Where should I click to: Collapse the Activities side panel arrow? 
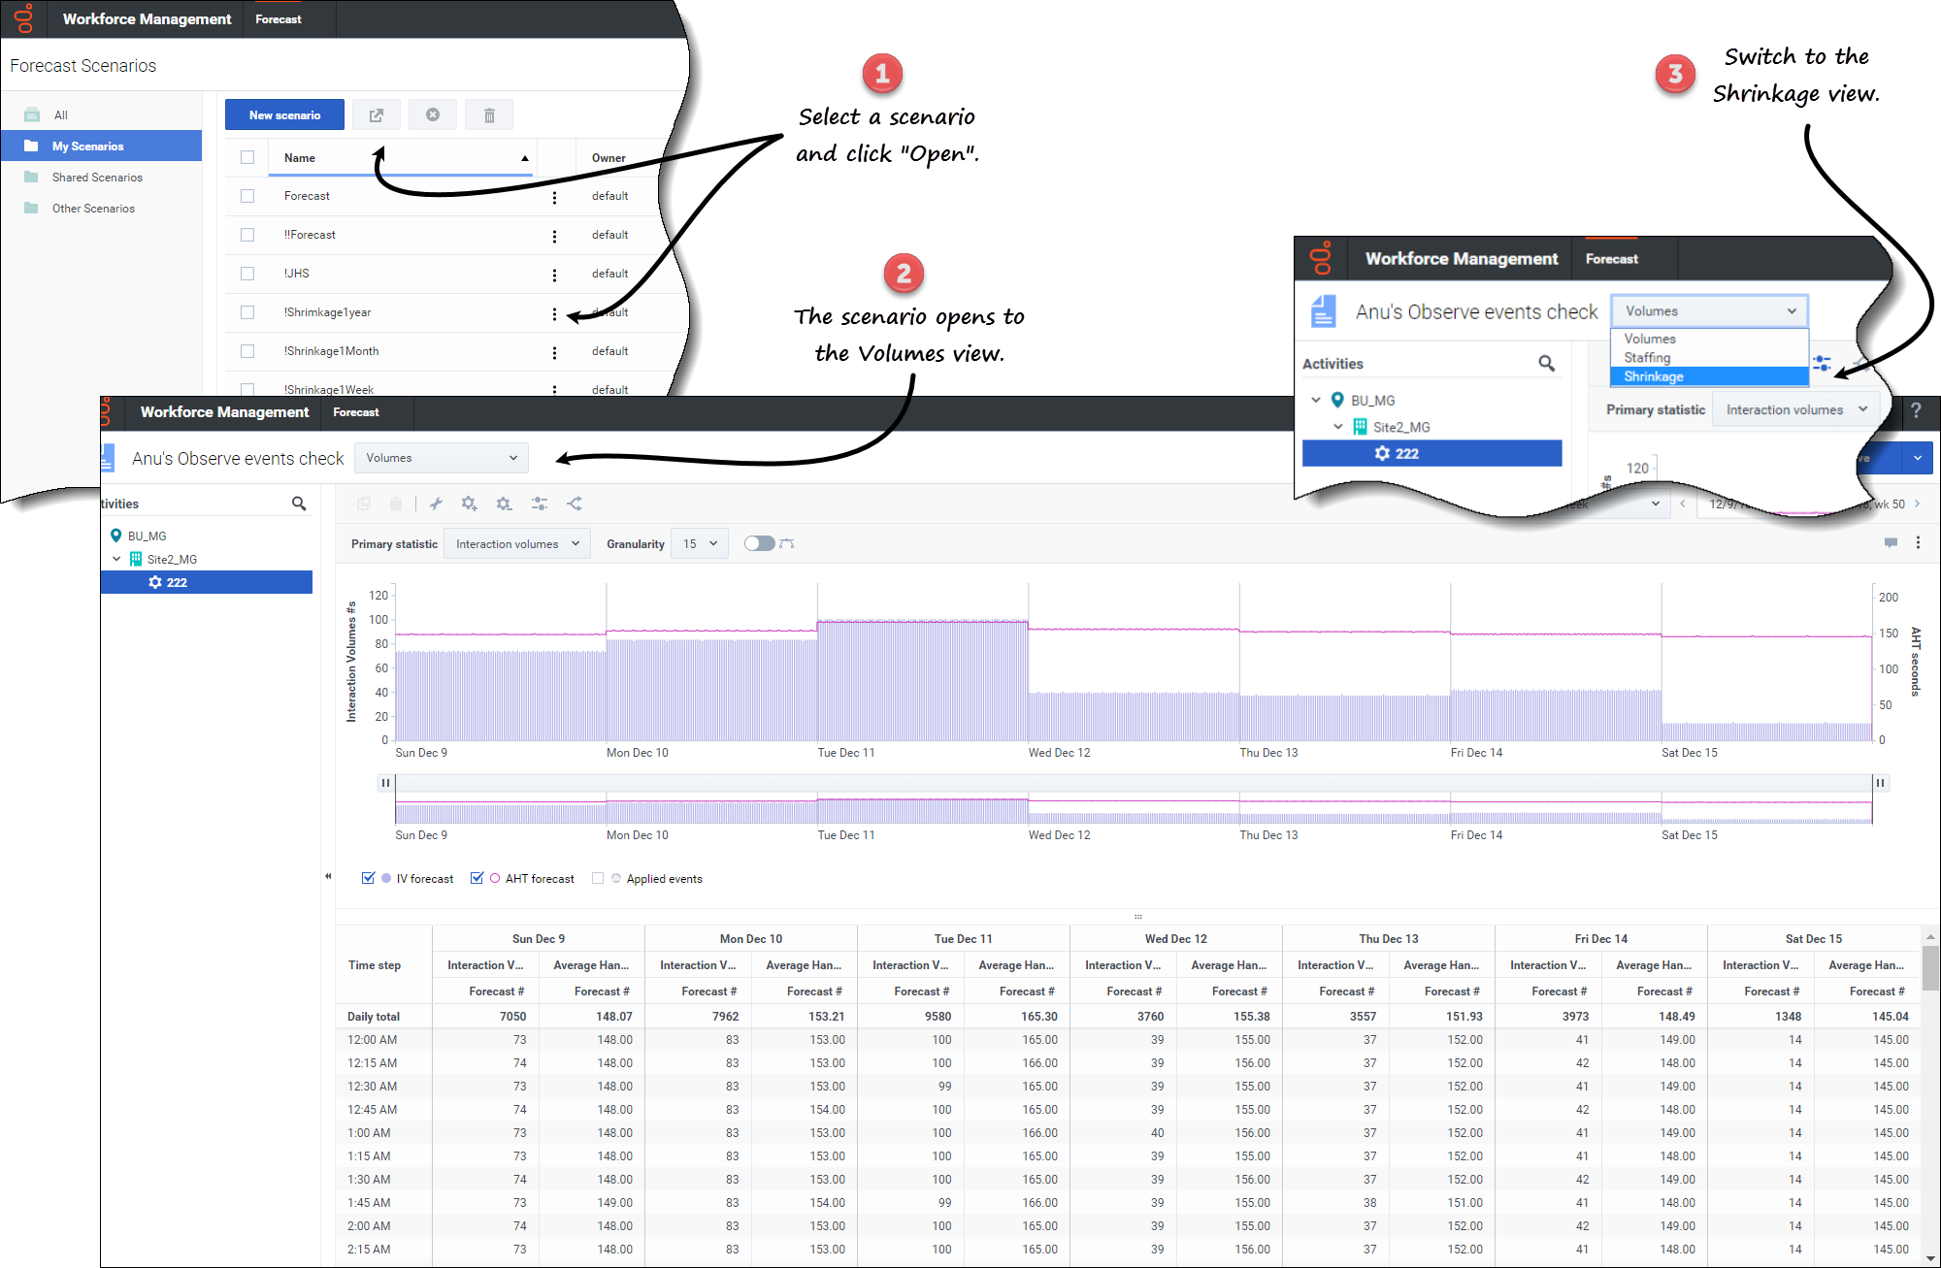click(x=328, y=876)
